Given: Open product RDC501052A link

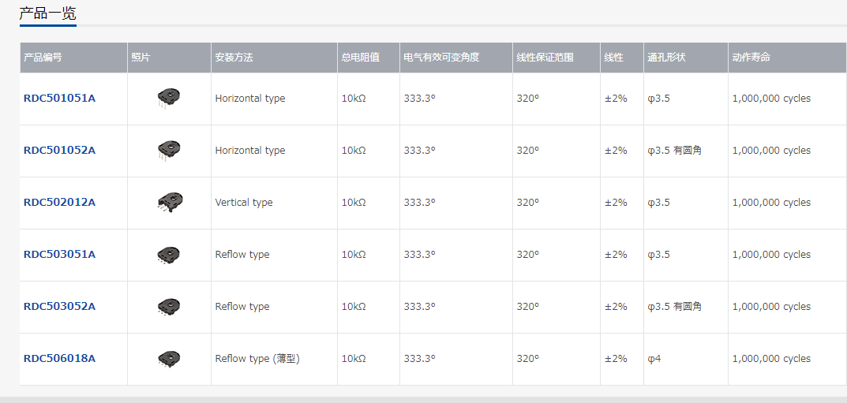Looking at the screenshot, I should tap(59, 151).
